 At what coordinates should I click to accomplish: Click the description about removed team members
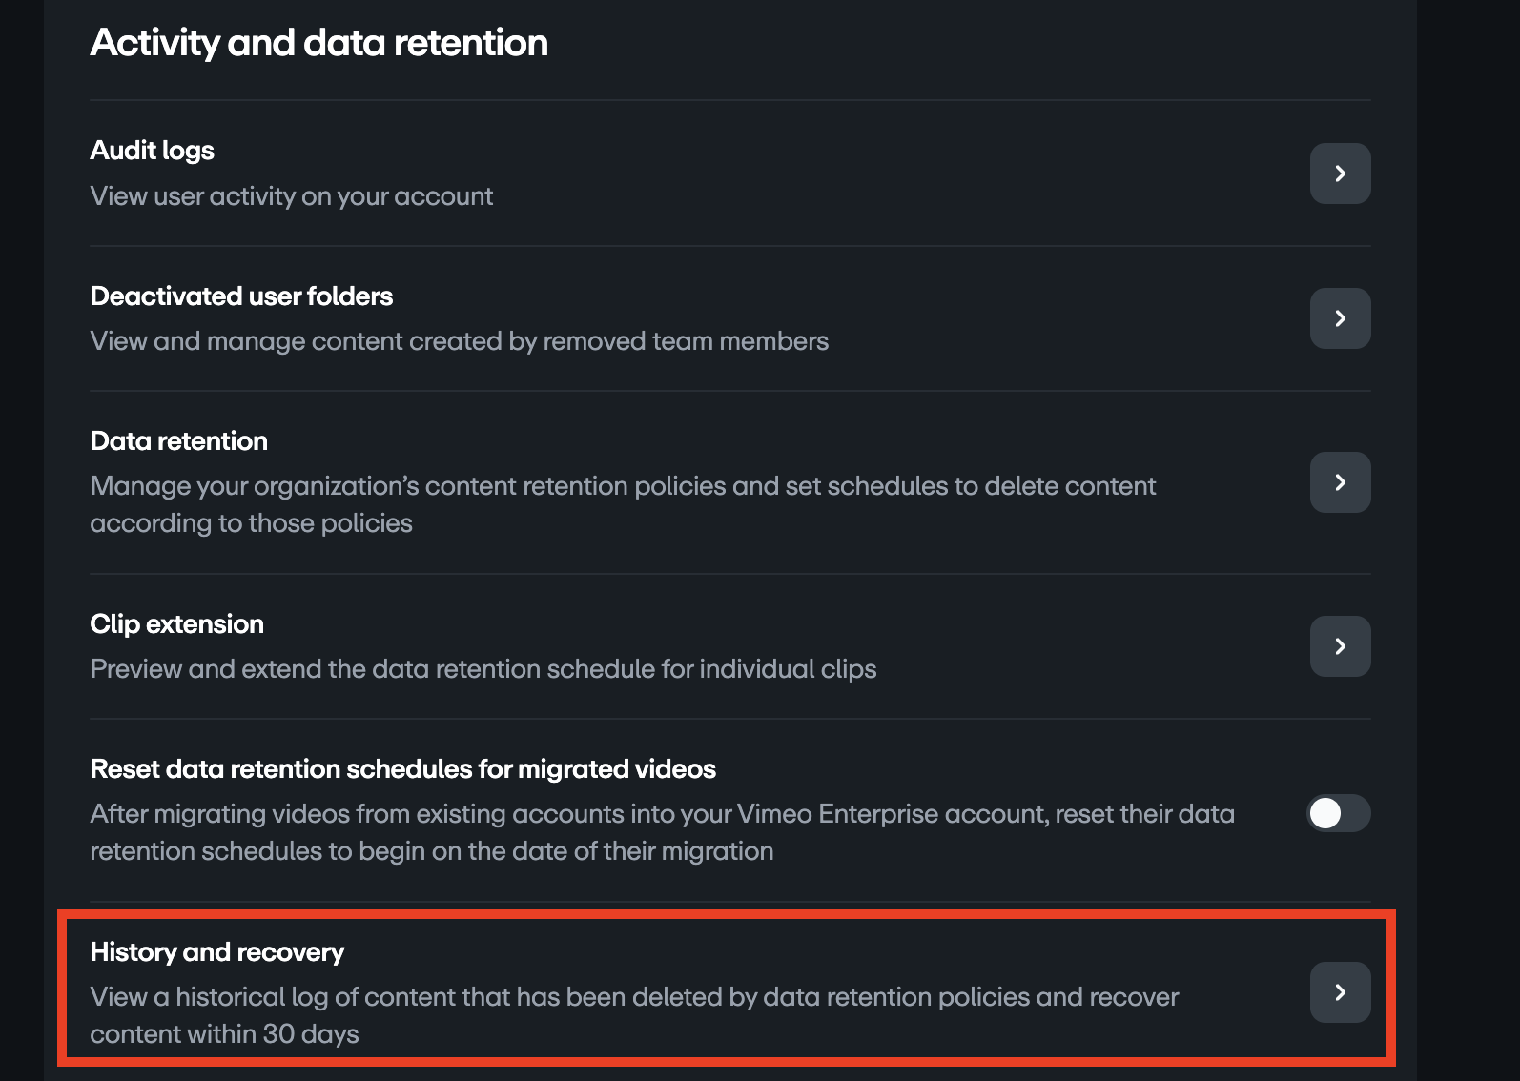pos(459,341)
